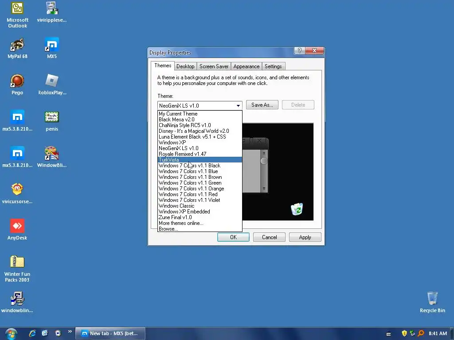This screenshot has height=340, width=454.
Task: Expand the hidden quick launch chevron
Action: pyautogui.click(x=70, y=331)
